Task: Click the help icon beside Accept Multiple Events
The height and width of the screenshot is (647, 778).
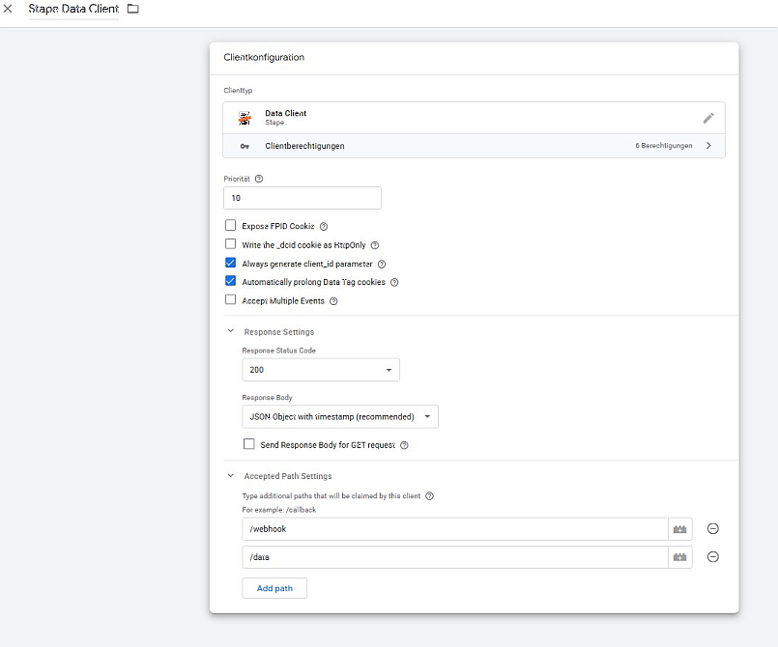Action: click(x=333, y=300)
